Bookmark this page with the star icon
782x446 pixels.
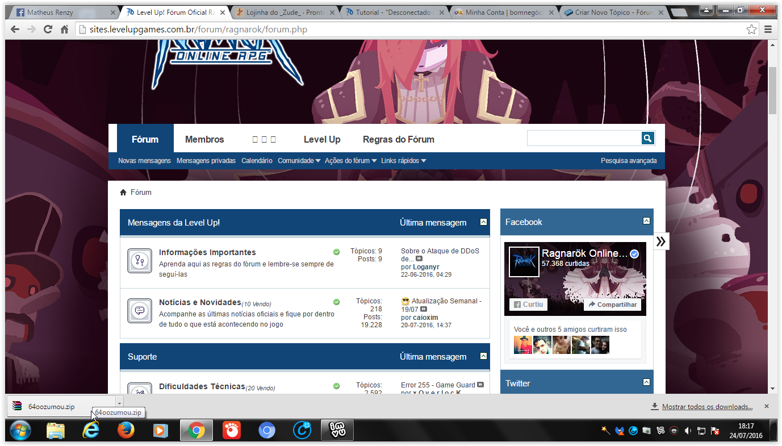click(x=751, y=29)
